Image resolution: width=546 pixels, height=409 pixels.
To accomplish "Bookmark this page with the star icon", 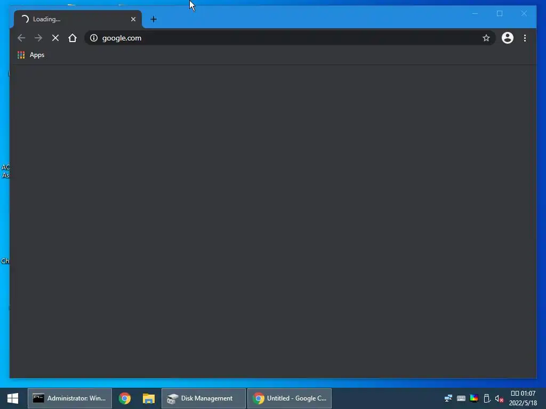I will click(486, 38).
